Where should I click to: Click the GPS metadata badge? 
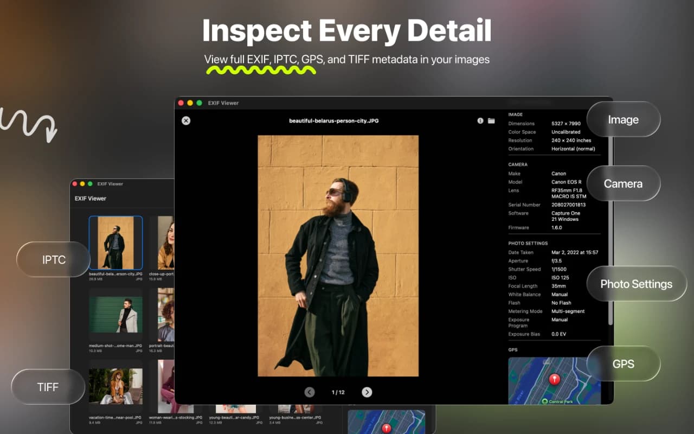[623, 364]
